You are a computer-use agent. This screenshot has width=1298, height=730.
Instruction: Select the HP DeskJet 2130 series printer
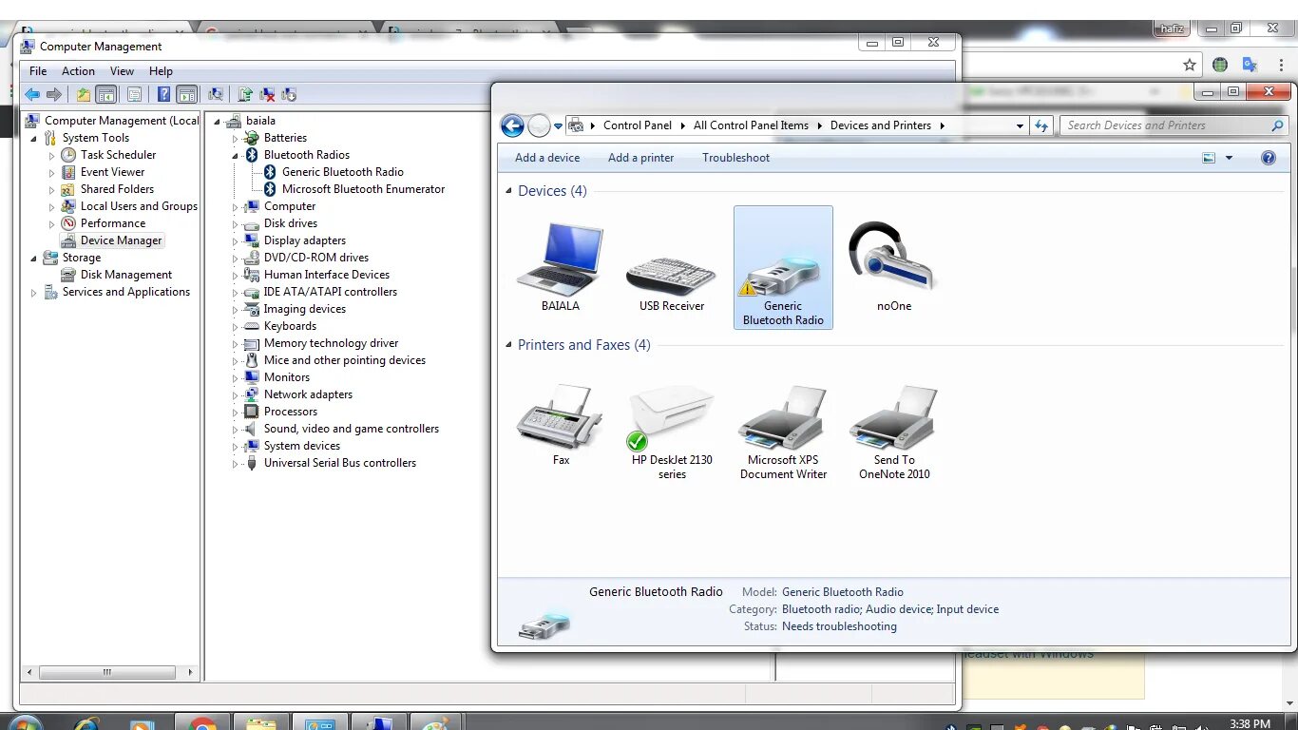[672, 432]
